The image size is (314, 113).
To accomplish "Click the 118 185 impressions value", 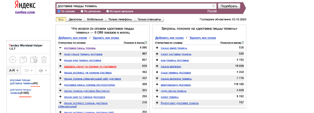I will (x=239, y=85).
